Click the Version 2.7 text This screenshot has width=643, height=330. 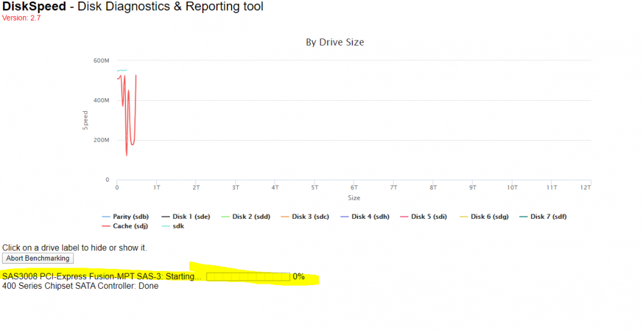click(x=21, y=18)
